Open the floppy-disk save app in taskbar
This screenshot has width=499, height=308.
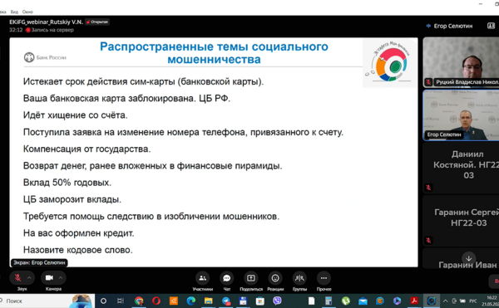pos(243,301)
